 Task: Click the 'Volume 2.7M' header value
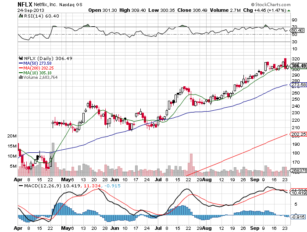(x=225, y=10)
